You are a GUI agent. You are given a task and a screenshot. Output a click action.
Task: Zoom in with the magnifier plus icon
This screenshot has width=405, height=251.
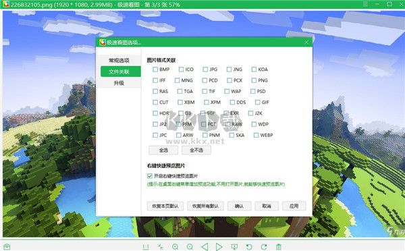[175, 247]
